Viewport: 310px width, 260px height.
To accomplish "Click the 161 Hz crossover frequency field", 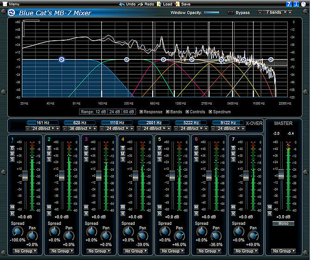I will coord(43,123).
